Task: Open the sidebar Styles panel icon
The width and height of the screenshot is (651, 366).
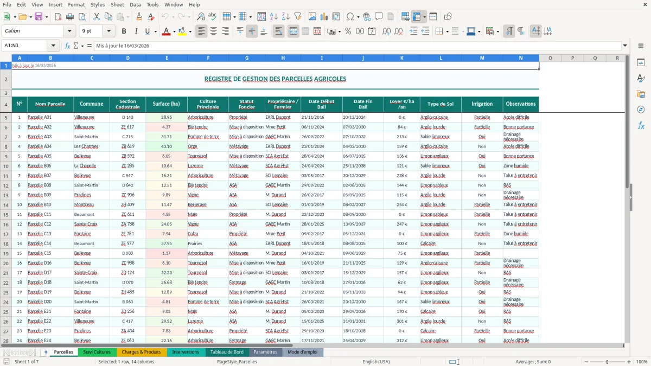Action: click(641, 79)
